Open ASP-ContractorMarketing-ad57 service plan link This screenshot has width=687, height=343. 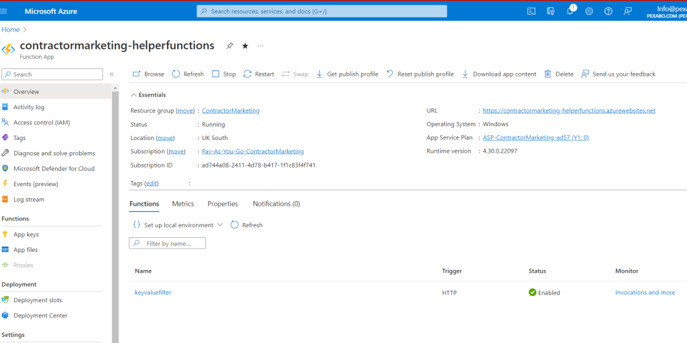click(x=536, y=137)
